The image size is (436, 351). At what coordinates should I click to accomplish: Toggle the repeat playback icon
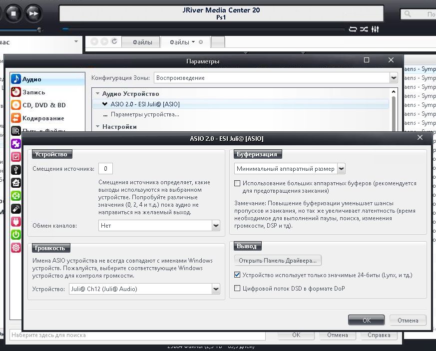(x=353, y=29)
